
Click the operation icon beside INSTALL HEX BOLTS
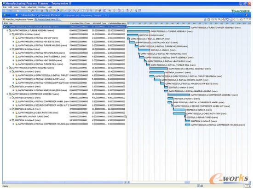(16, 41)
